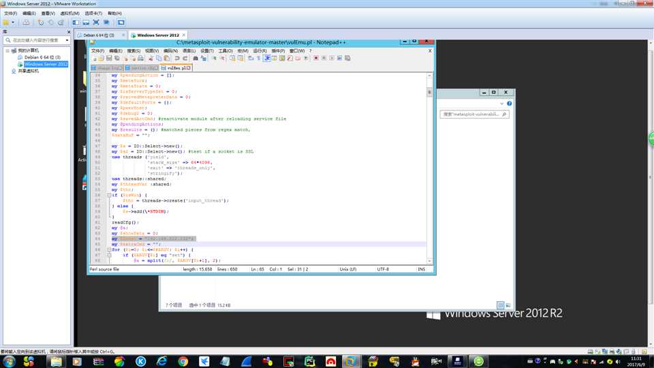The height and width of the screenshot is (368, 654).
Task: Click VMware snapshot take icon
Action: [x=41, y=22]
